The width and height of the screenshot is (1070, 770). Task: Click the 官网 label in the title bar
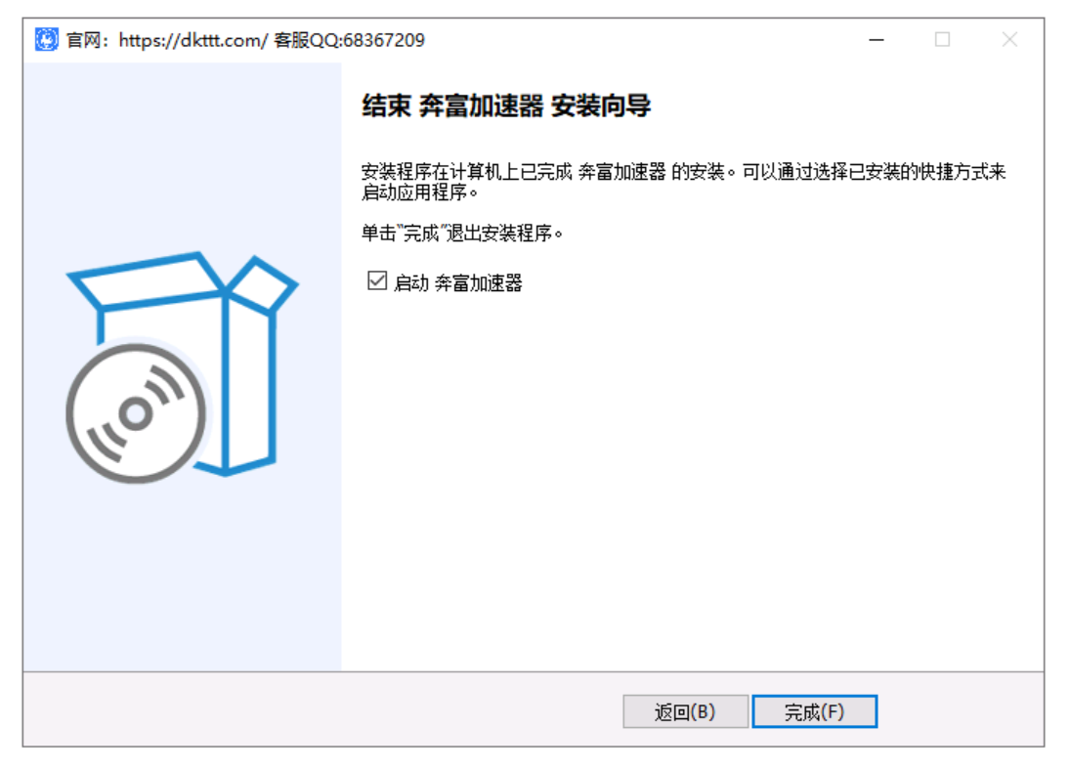tap(83, 40)
